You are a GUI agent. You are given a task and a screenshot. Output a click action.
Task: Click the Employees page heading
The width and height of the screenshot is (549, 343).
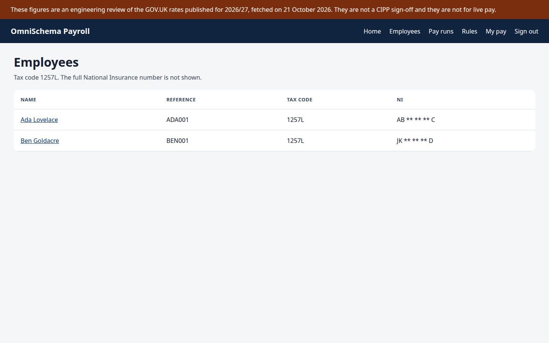tap(46, 62)
